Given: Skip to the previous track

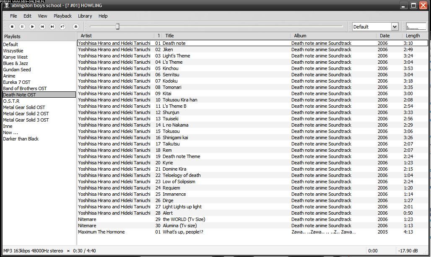Looking at the screenshot, I should pyautogui.click(x=42, y=27).
